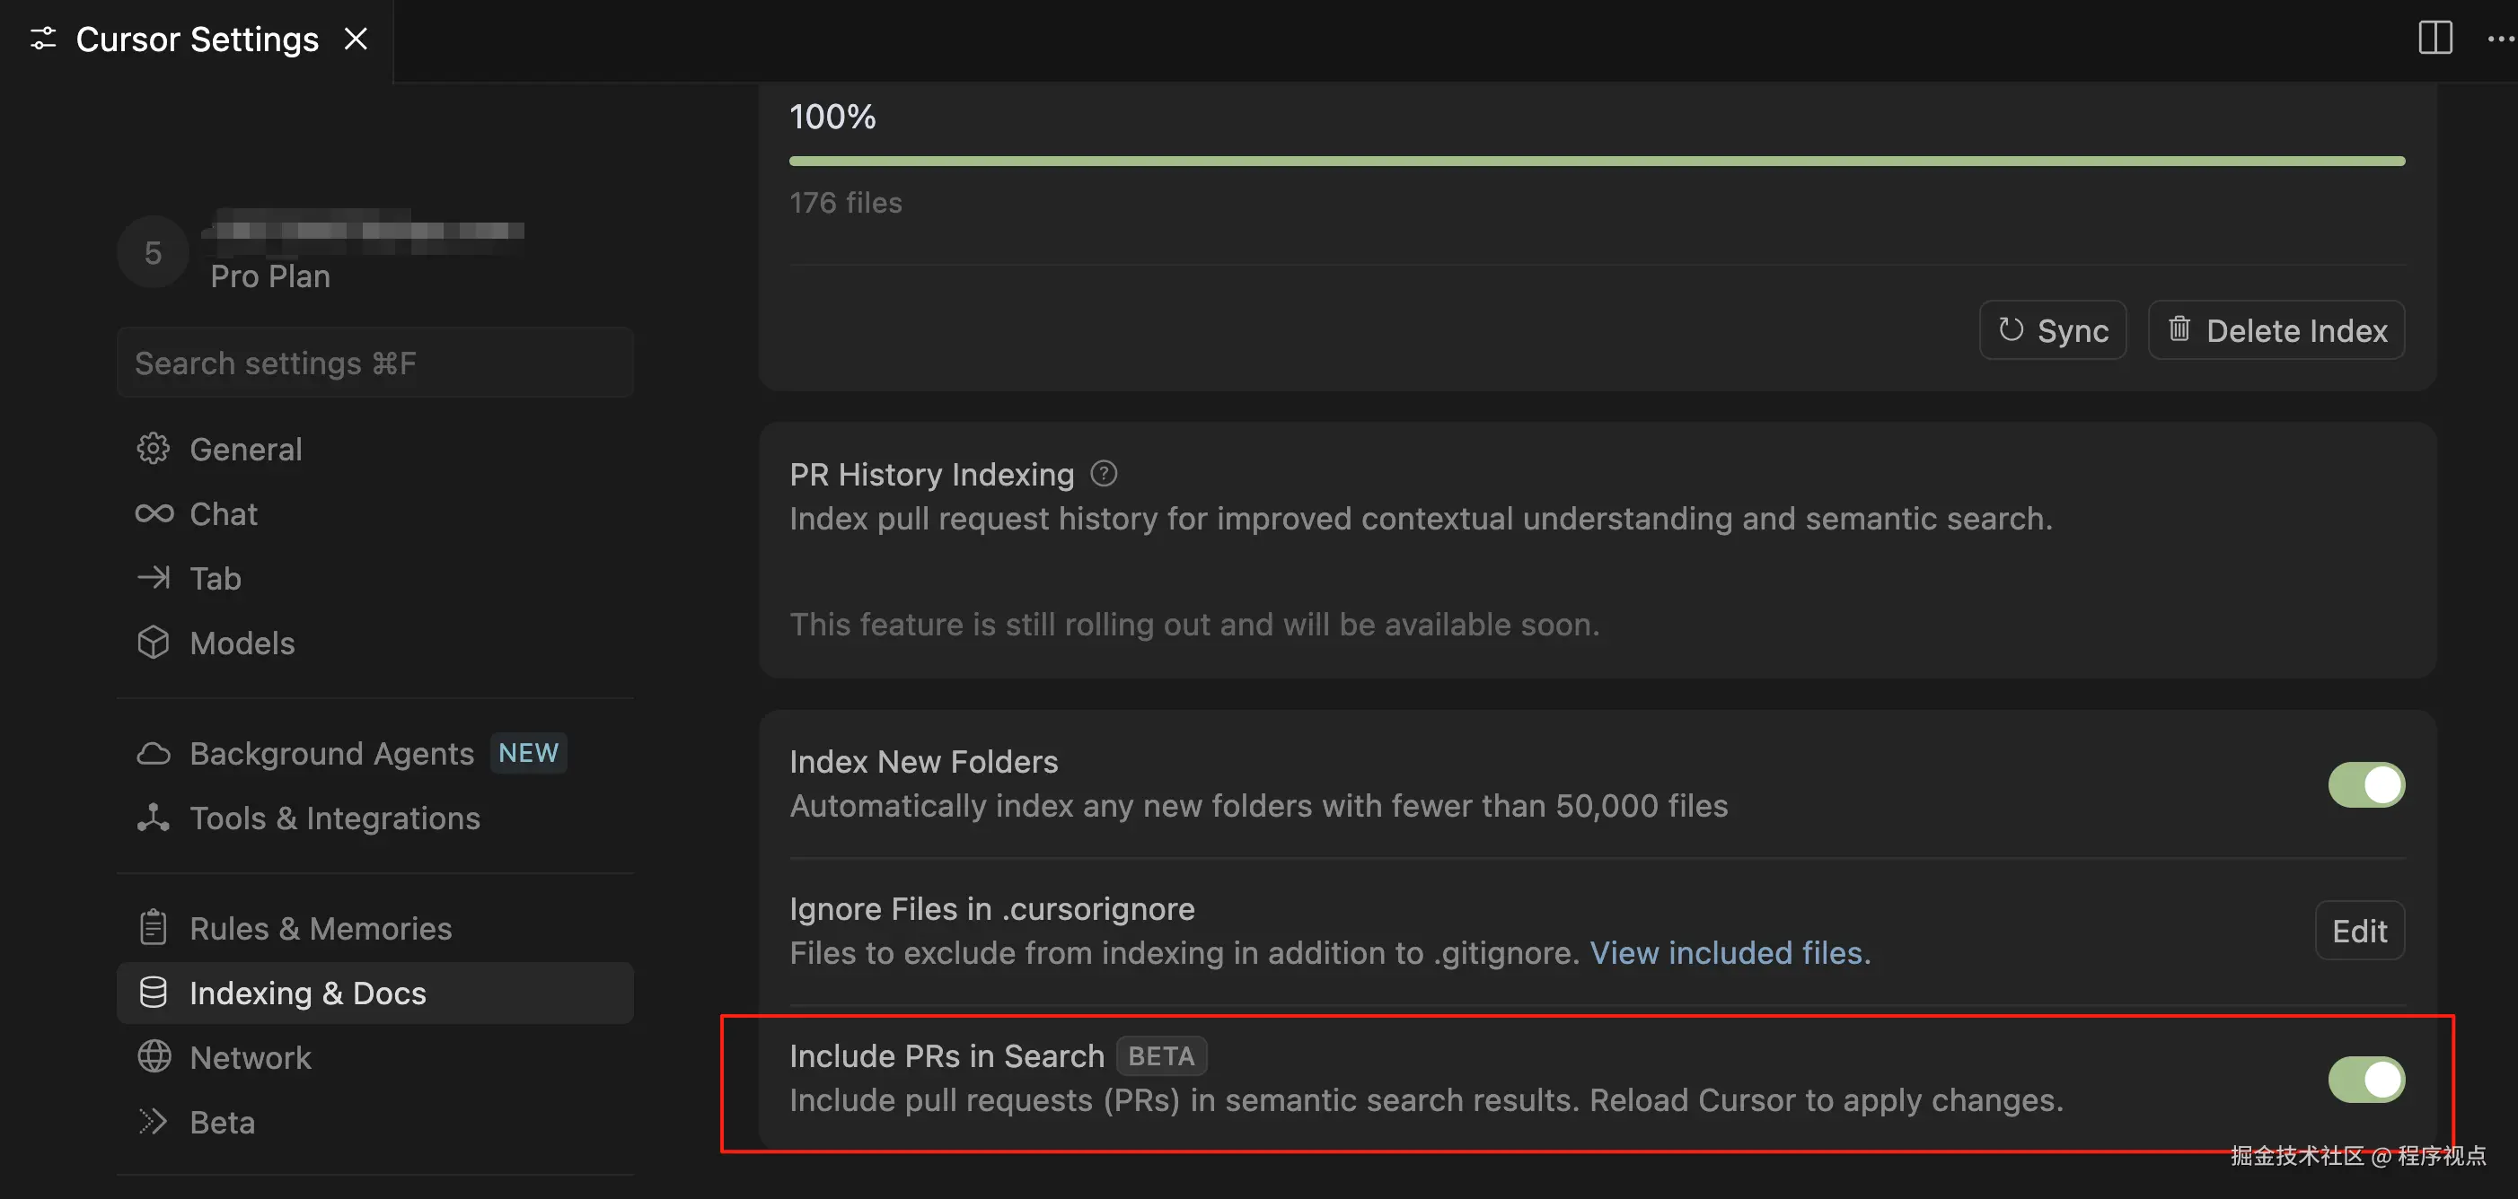Click the split editor layout icon
Viewport: 2518px width, 1199px height.
[x=2434, y=38]
